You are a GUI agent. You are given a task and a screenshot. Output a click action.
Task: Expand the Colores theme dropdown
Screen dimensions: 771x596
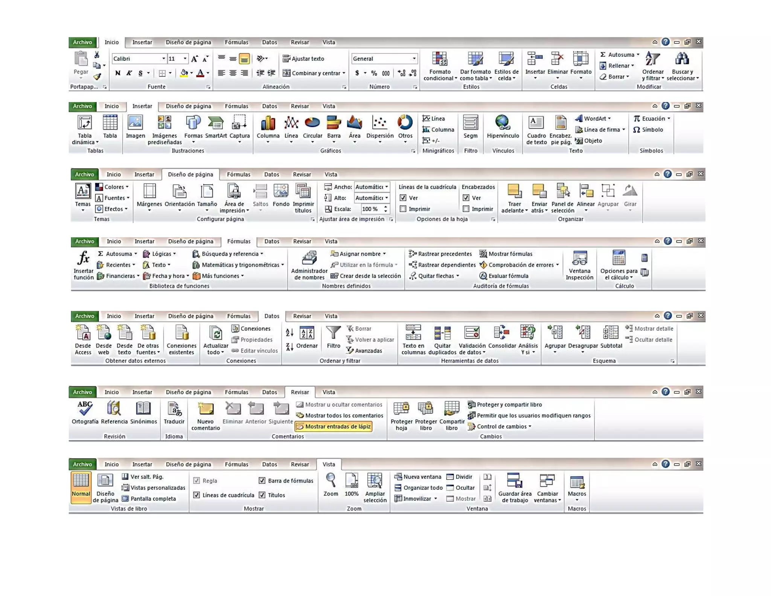[x=127, y=187]
